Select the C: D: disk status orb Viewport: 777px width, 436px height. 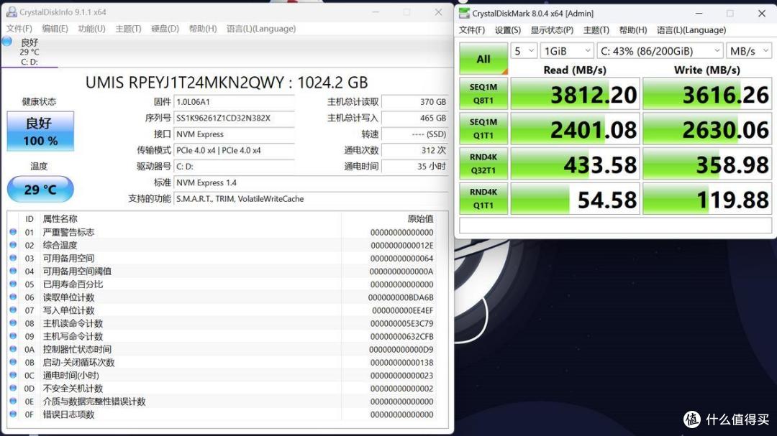(x=7, y=42)
